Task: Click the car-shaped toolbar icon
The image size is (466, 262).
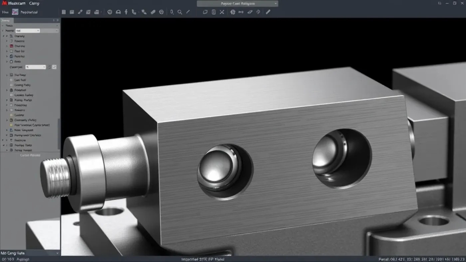Action: [x=118, y=12]
